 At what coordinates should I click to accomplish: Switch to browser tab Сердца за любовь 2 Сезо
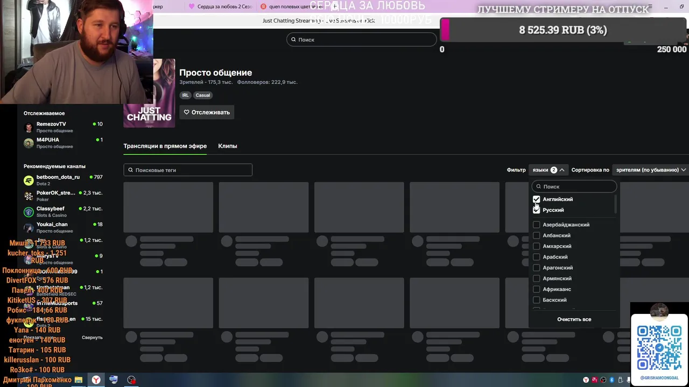(220, 6)
